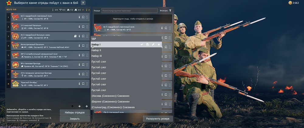Image resolution: width=304 pixels, height=128 pixels.
Task: Select active squad row 214-я воздушно-десантная бригада
Action: point(50,74)
